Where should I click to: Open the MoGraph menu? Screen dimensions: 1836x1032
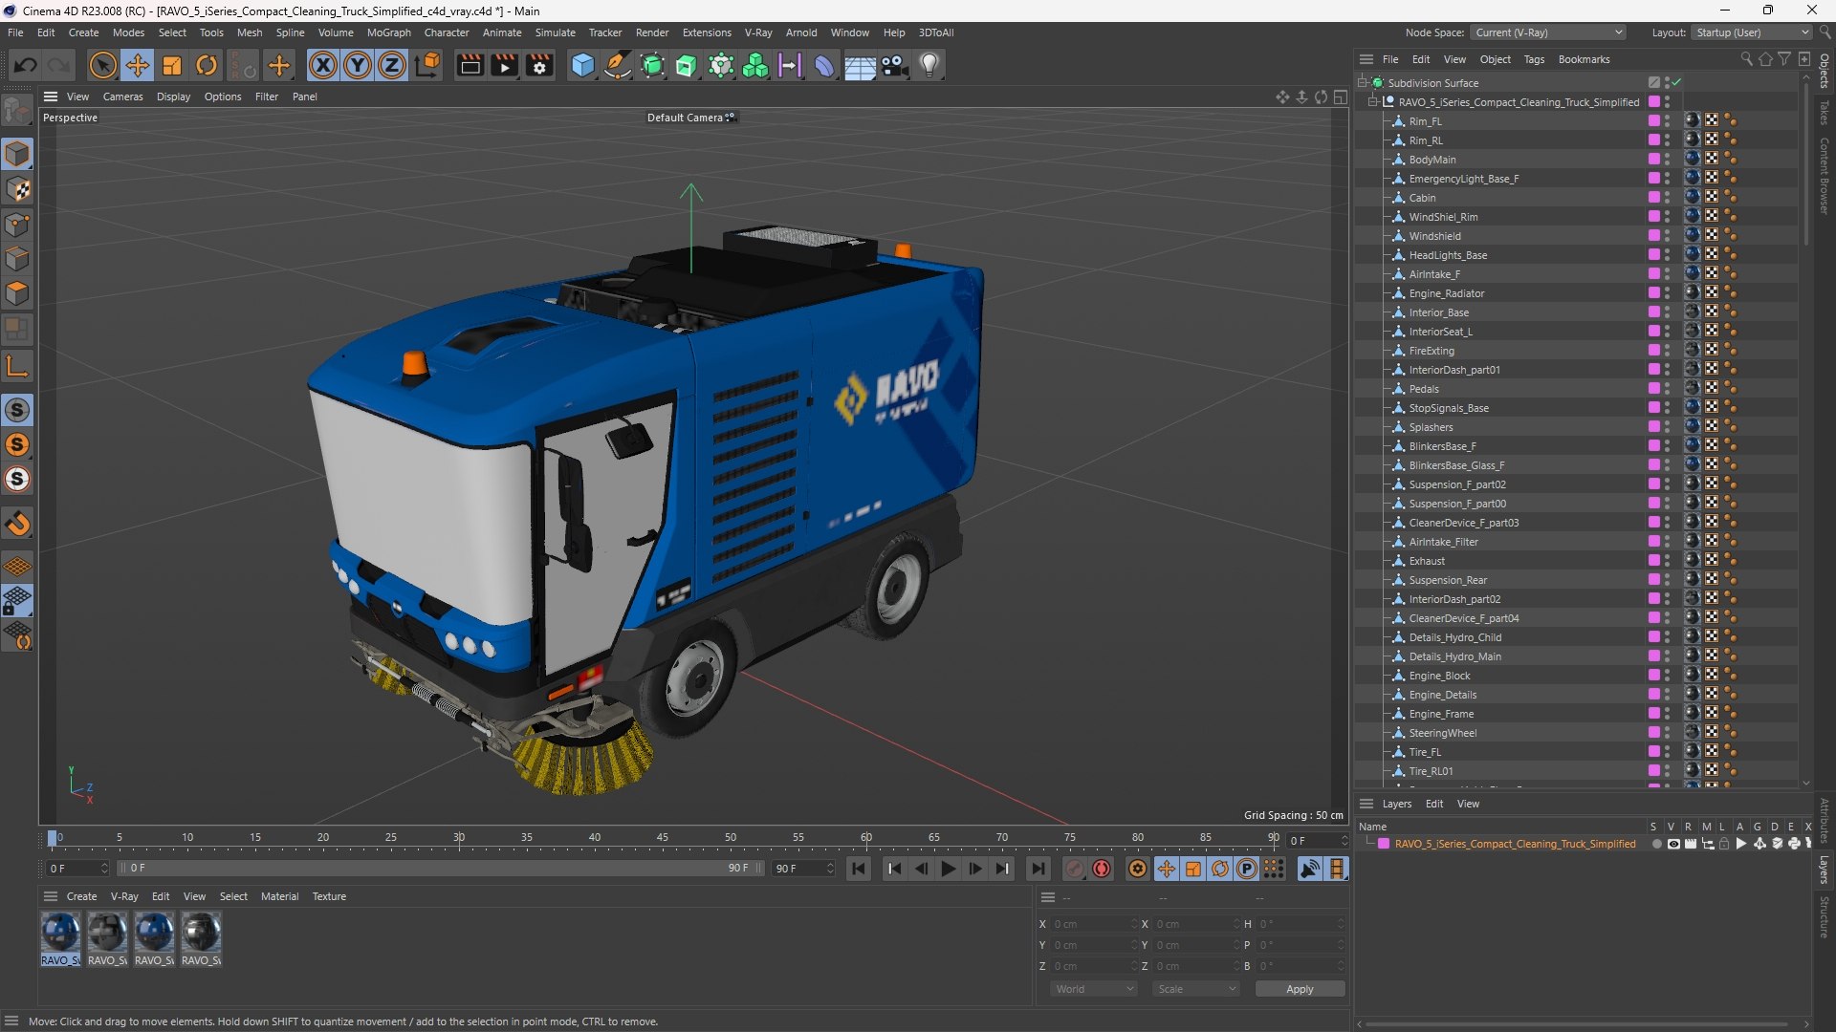pyautogui.click(x=388, y=32)
